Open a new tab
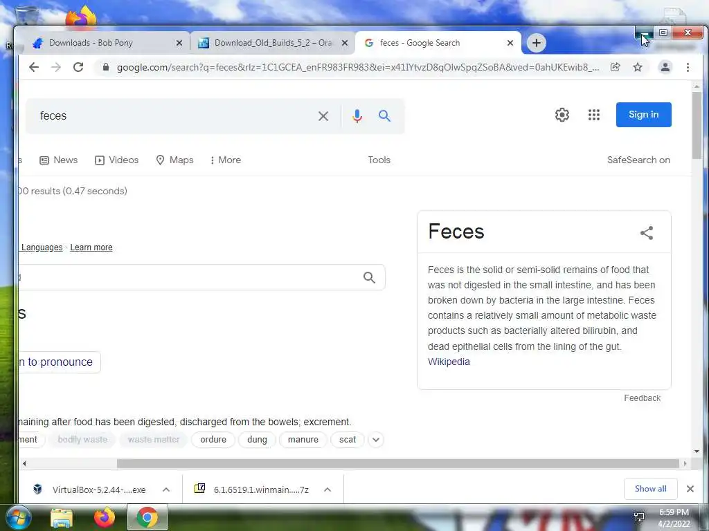 pyautogui.click(x=537, y=43)
